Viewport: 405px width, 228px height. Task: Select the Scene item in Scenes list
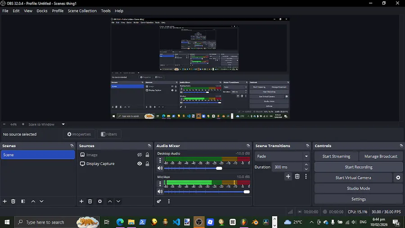coord(38,155)
